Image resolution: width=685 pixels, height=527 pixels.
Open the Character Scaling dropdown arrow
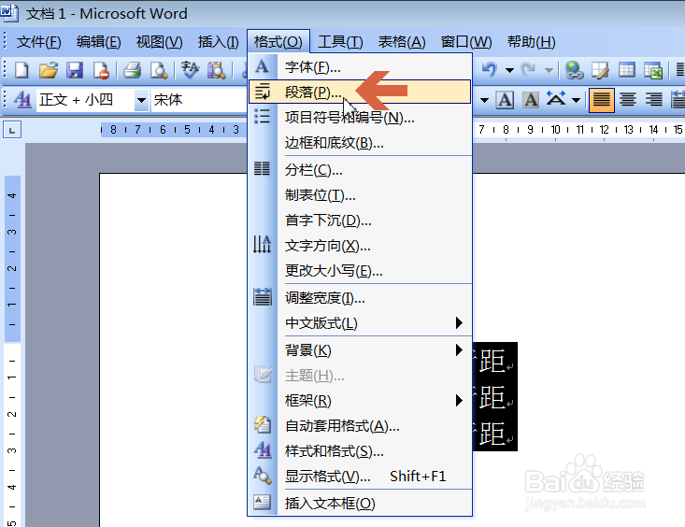[x=577, y=100]
